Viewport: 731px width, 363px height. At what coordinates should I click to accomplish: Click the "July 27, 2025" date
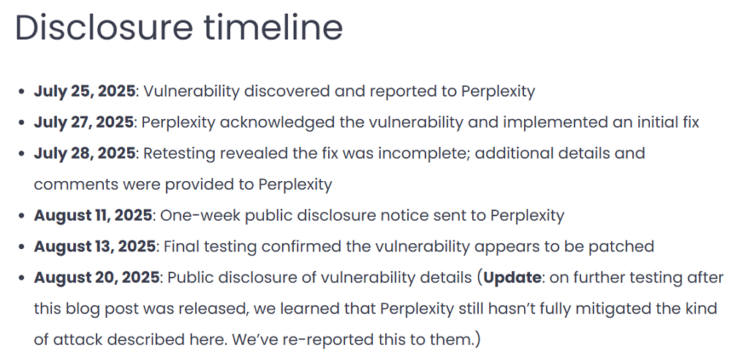(84, 122)
